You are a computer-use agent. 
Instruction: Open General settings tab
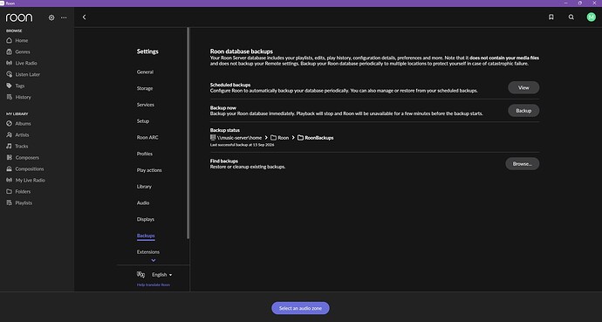click(145, 72)
